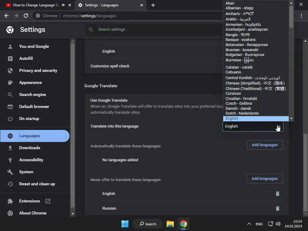Open volume control in system tray
This screenshot has width=308, height=231.
coord(278,224)
